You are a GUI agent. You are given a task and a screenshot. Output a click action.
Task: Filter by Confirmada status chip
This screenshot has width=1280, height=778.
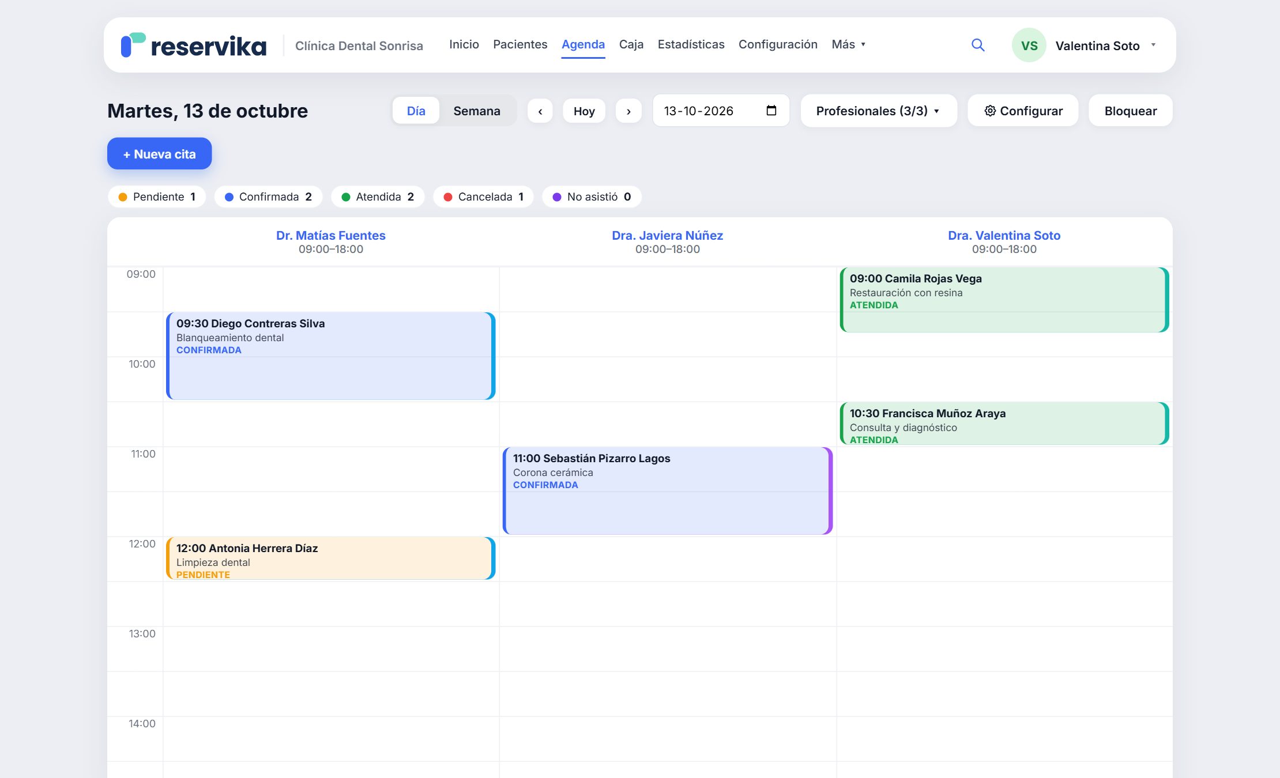(x=268, y=197)
